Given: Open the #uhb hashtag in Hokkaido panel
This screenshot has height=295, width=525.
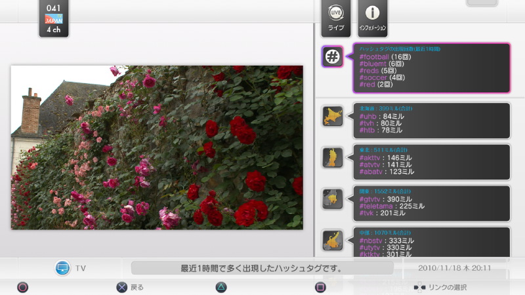Looking at the screenshot, I should pos(369,116).
